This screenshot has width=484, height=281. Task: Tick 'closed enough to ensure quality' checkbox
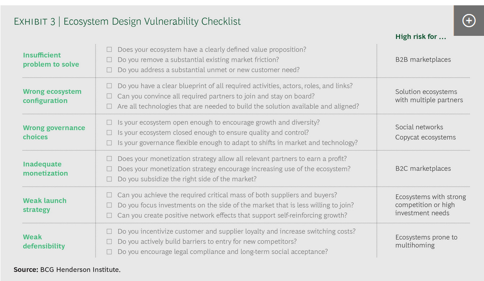pyautogui.click(x=109, y=133)
